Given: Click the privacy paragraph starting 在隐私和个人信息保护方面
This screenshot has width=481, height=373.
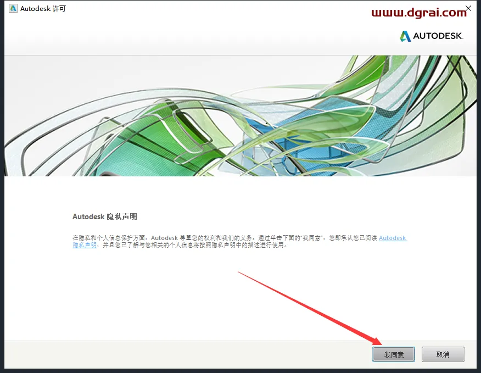Looking at the screenshot, I should click(239, 242).
